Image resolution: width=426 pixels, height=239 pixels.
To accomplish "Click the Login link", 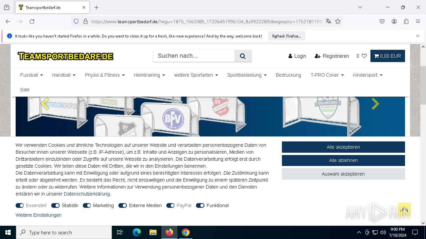I will (x=297, y=56).
